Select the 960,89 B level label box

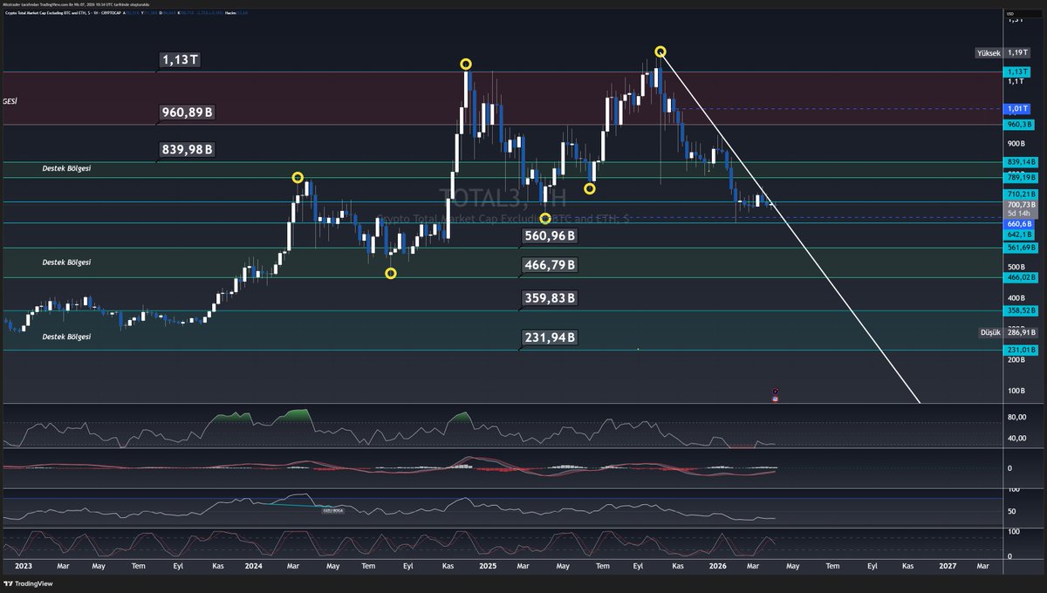[188, 112]
